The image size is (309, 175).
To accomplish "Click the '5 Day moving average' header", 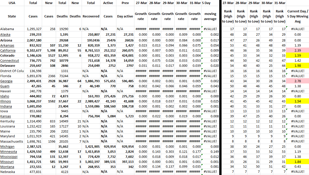I will [210, 16].
